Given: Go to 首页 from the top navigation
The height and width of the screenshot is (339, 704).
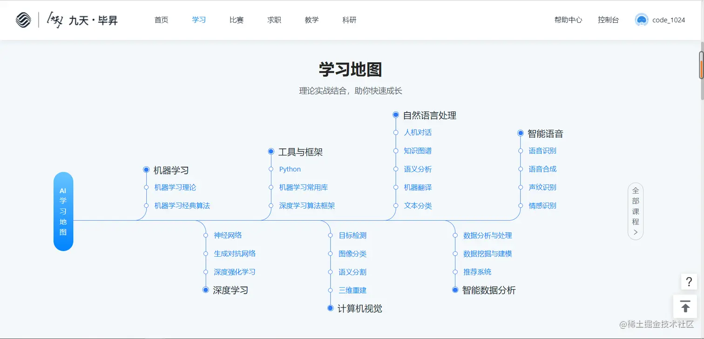Looking at the screenshot, I should tap(161, 20).
